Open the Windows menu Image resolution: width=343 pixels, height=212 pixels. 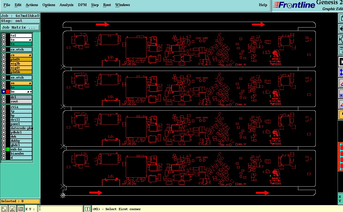[x=123, y=5]
